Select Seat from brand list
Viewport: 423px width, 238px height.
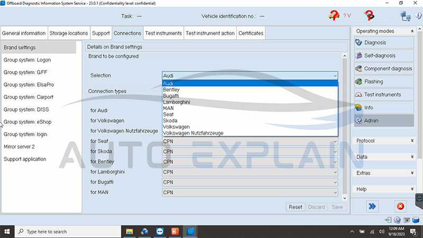click(250, 114)
